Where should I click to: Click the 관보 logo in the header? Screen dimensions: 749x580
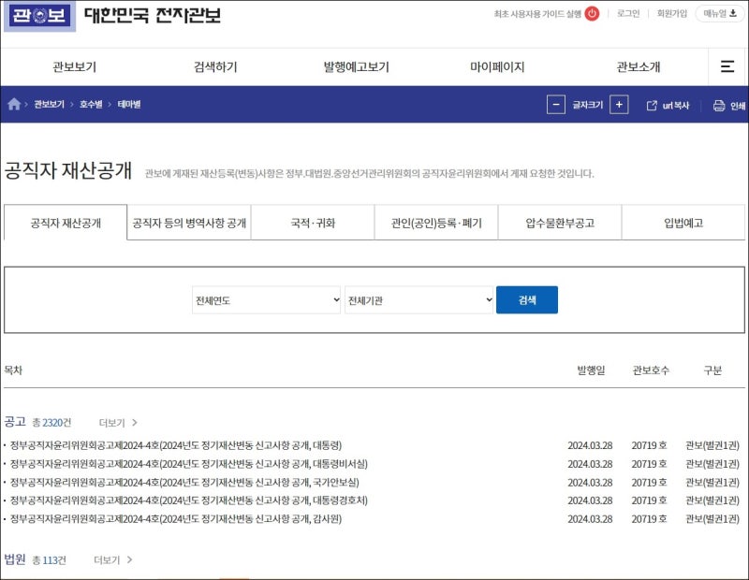[39, 16]
